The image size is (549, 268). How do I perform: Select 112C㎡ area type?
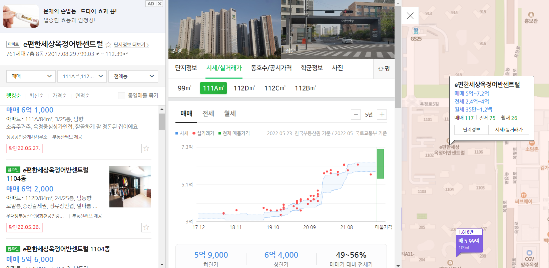[x=275, y=88]
